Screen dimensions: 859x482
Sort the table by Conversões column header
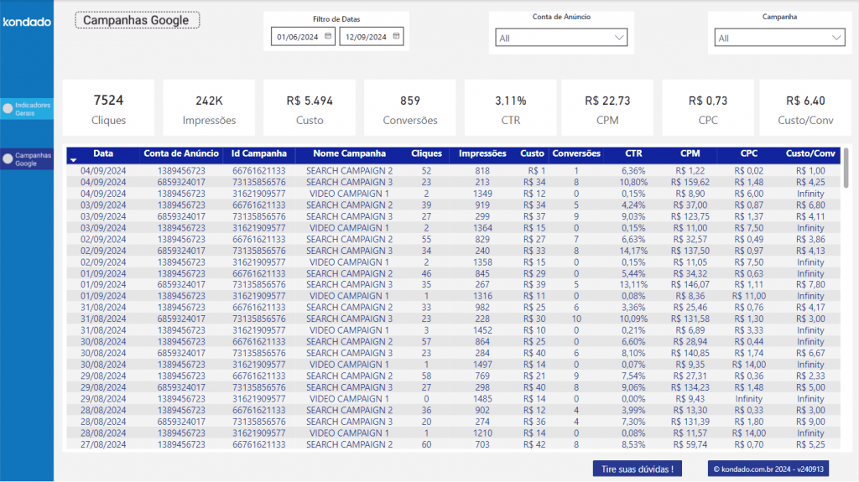576,154
